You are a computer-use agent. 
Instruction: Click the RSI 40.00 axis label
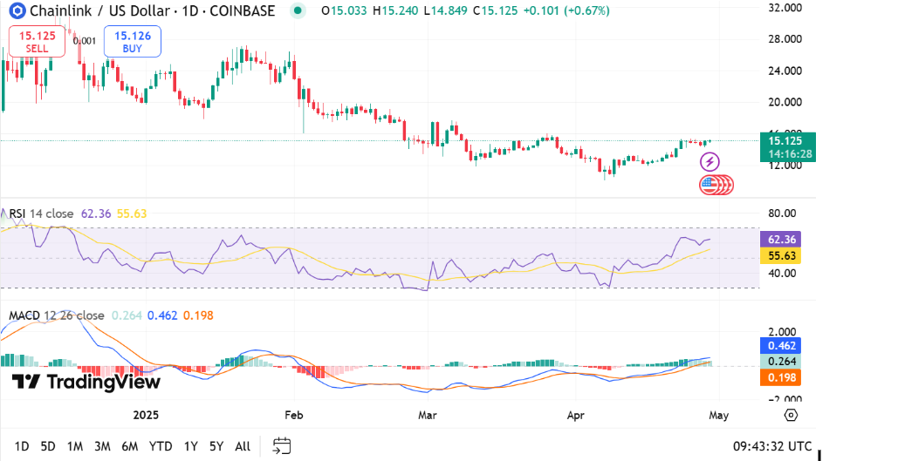click(782, 274)
